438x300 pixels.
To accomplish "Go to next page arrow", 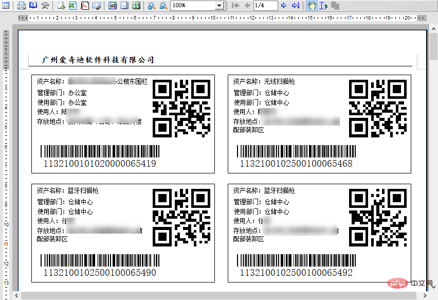I will 284,5.
